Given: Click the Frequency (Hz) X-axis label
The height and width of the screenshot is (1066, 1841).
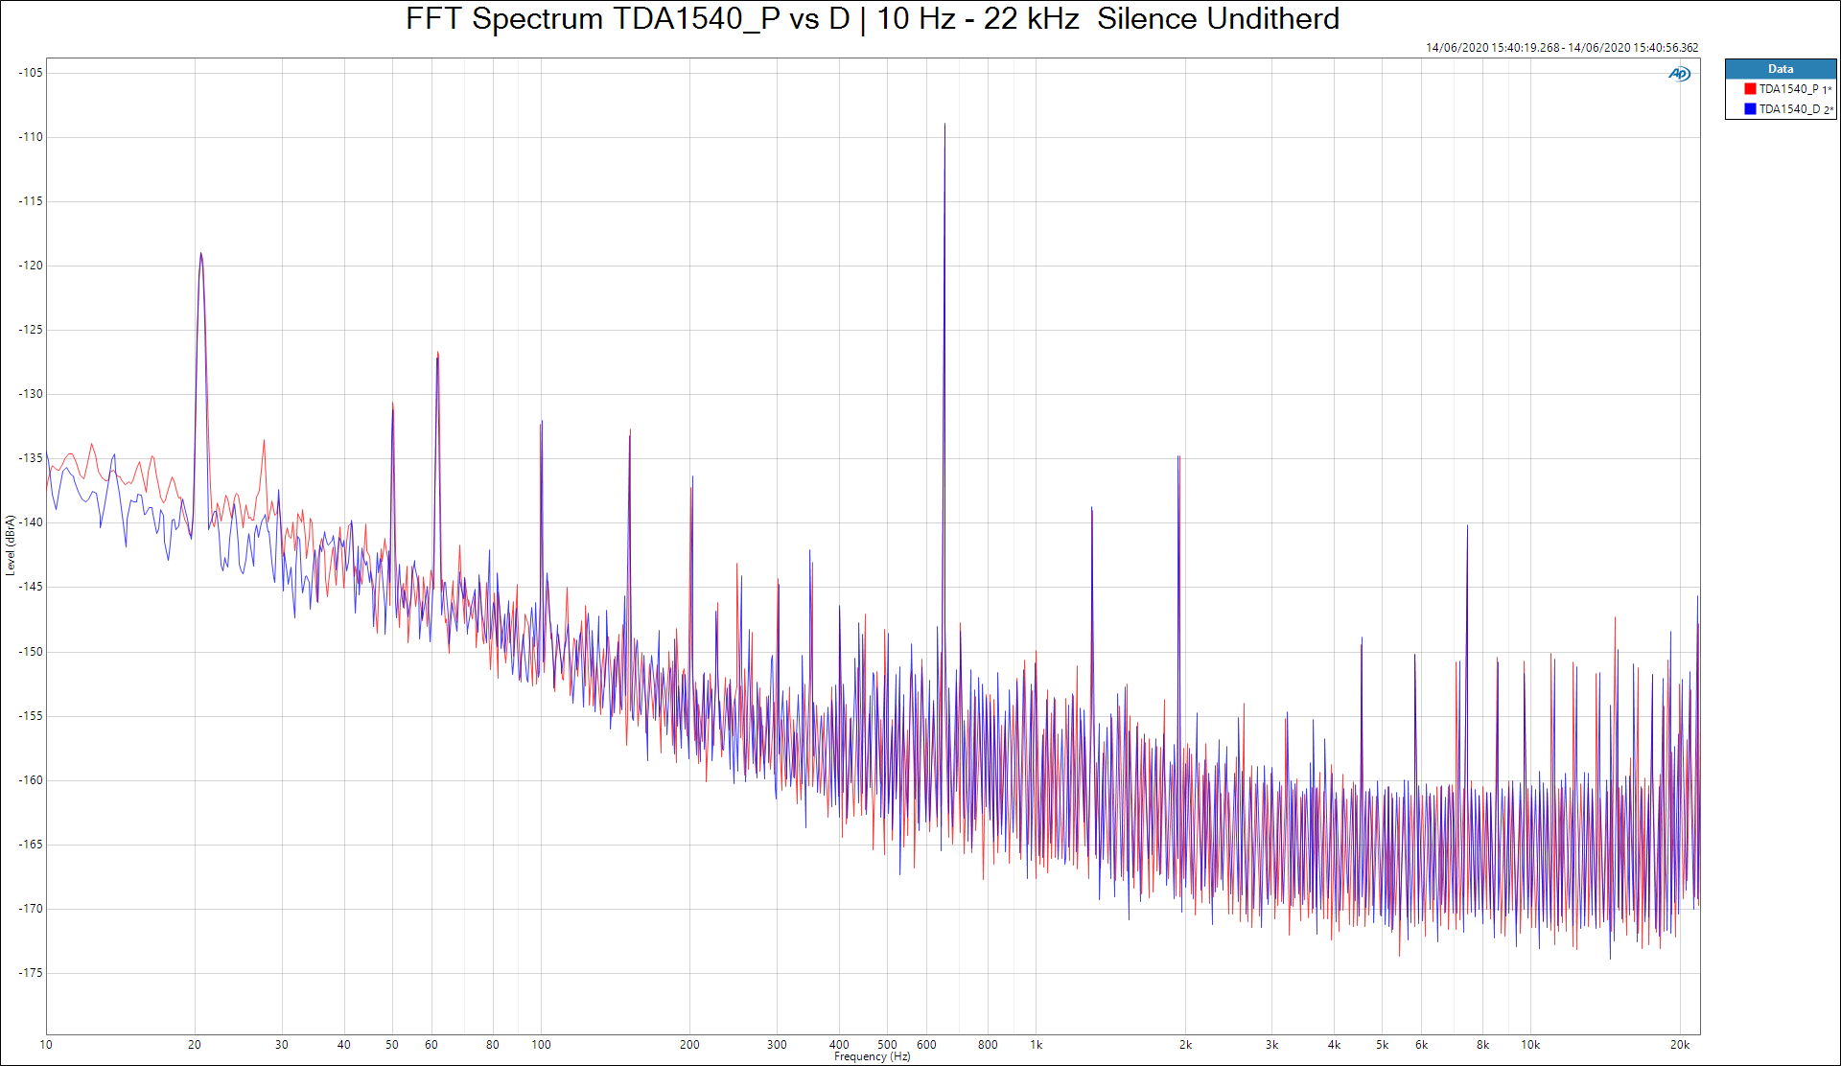Looking at the screenshot, I should point(872,1056).
